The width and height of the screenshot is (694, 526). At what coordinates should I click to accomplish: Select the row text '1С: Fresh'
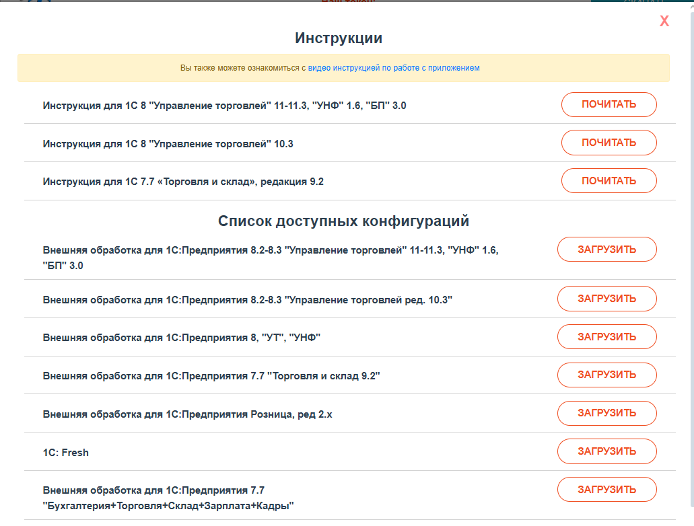[x=65, y=453]
